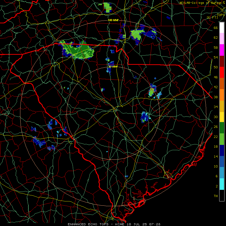Select the 50 NMI range ring label
226x226 pixels.
[113, 67]
